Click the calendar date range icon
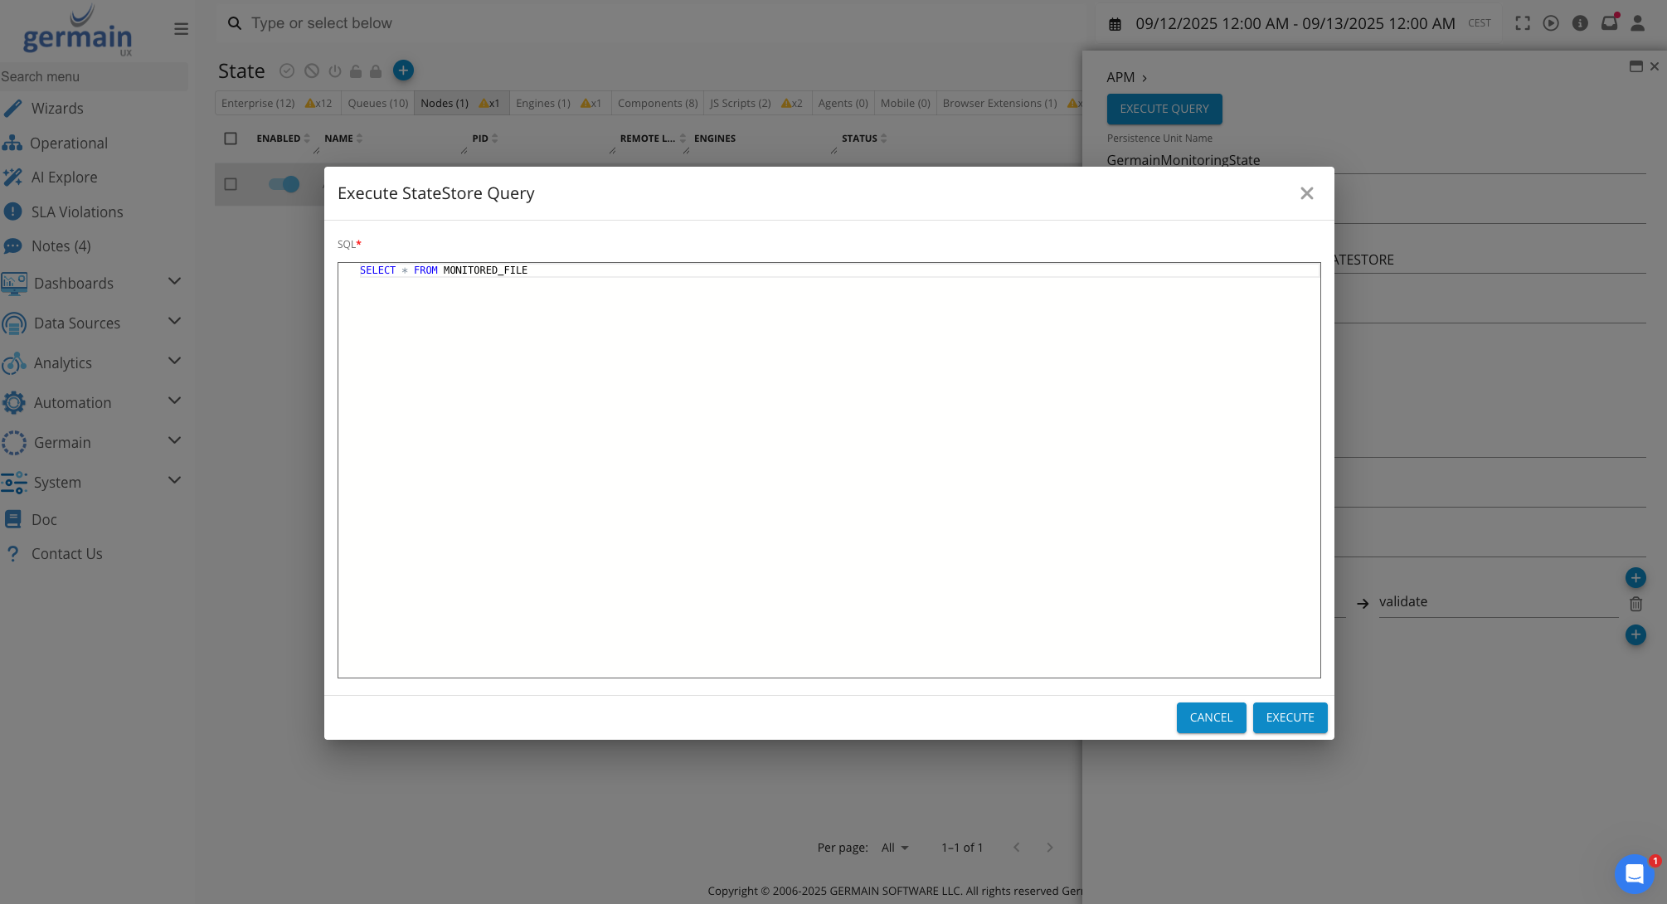Screen dimensions: 1667x904 pyautogui.click(x=1115, y=24)
